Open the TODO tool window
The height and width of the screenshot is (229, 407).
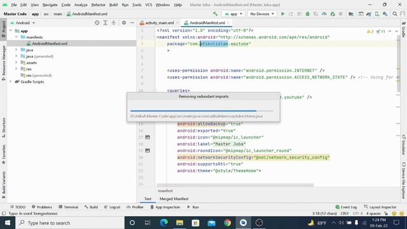coord(18,207)
